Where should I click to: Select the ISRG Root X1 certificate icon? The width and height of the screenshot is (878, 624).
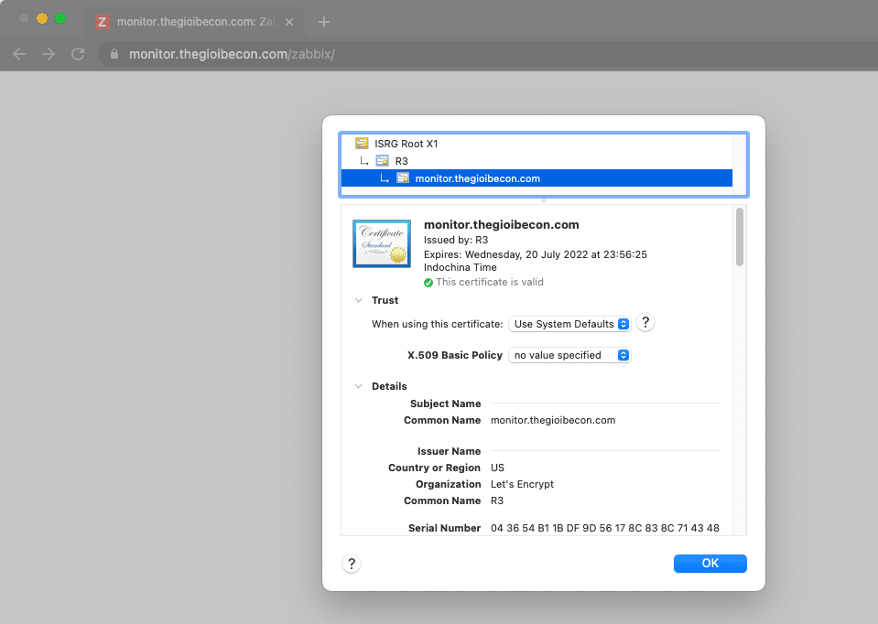361,143
